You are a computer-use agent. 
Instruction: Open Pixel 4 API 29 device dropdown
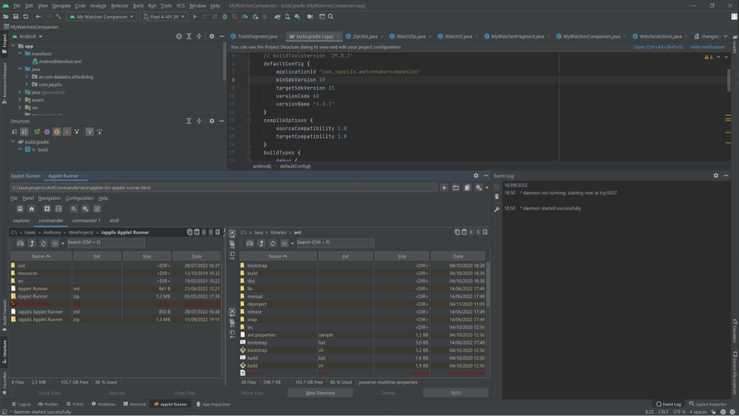pyautogui.click(x=164, y=16)
